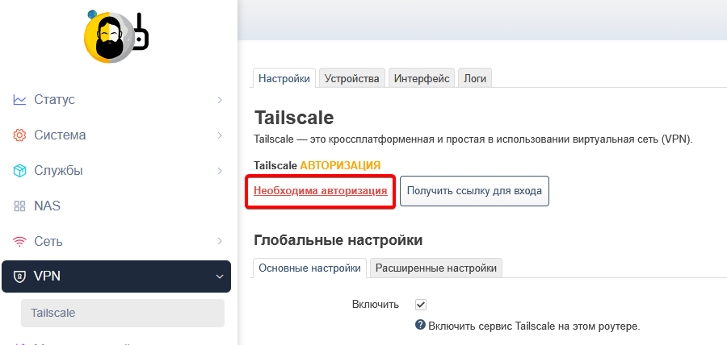The width and height of the screenshot is (727, 345).
Task: Open the Настройки tab
Action: (x=284, y=78)
